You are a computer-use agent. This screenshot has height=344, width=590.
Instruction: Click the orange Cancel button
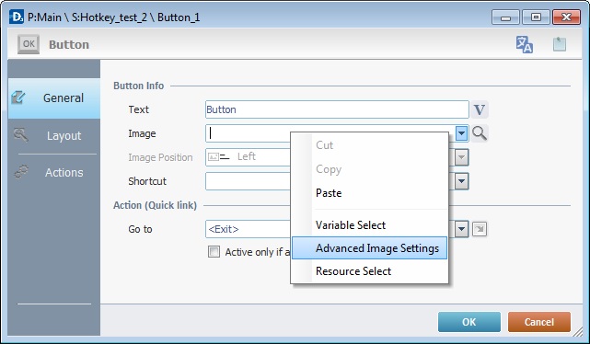tap(538, 322)
